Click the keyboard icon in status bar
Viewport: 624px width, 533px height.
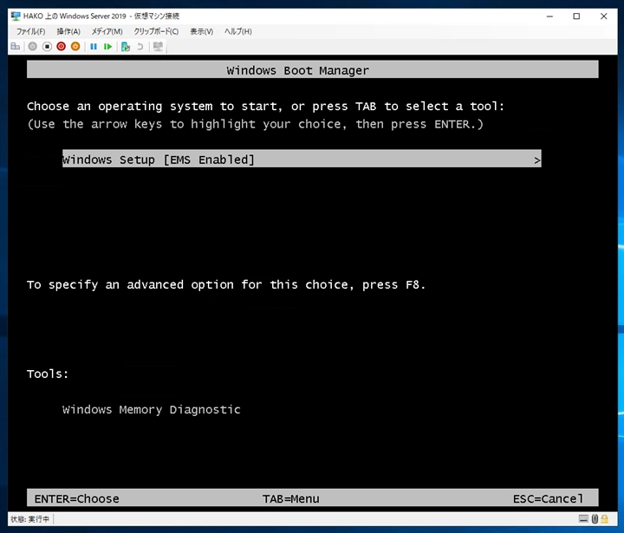(583, 518)
